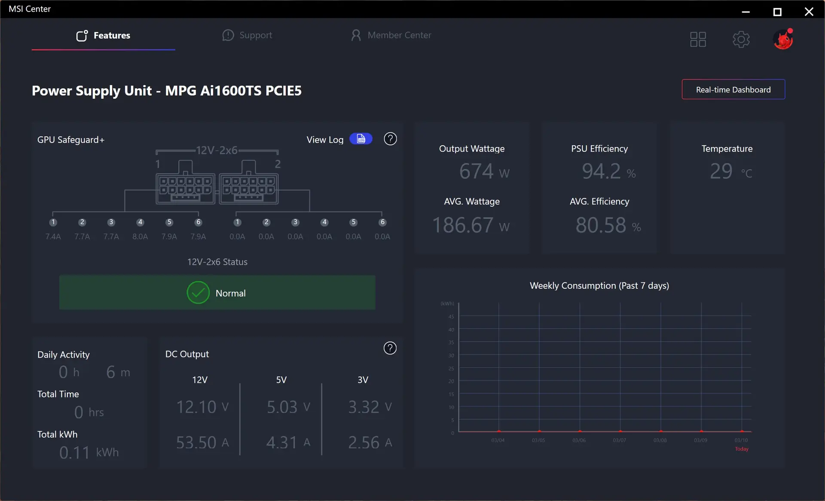Open GPU Safeguard+ help question mark
Viewport: 825px width, 501px height.
coord(390,139)
